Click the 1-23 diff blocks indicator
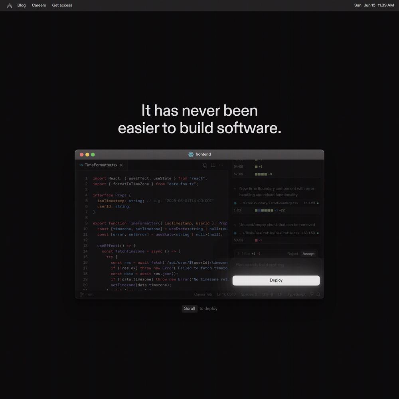This screenshot has width=399, height=399. click(264, 210)
